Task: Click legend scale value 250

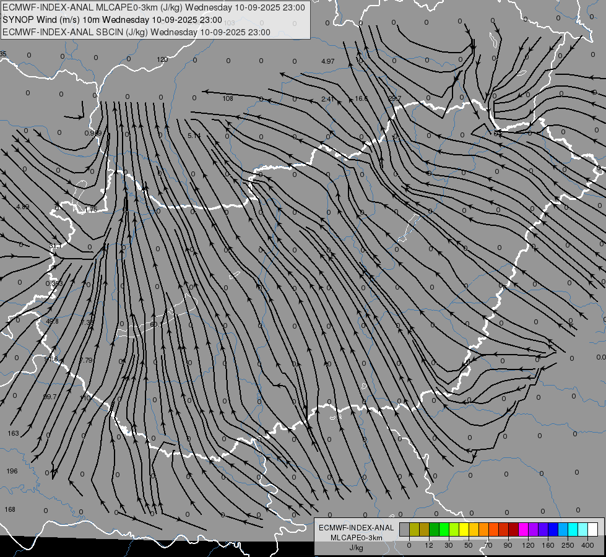Action: pos(568,545)
